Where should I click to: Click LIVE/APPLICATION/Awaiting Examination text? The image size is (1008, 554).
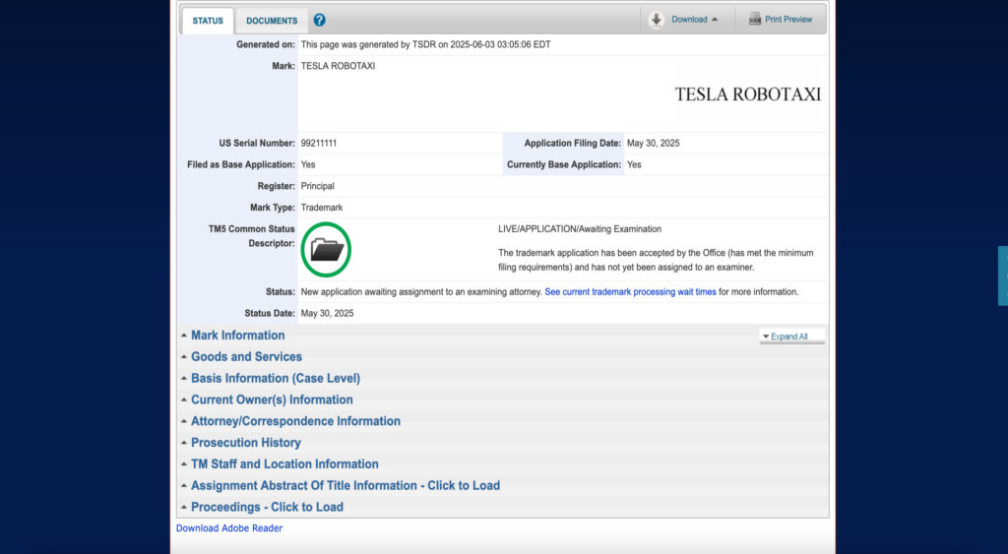[x=579, y=229]
